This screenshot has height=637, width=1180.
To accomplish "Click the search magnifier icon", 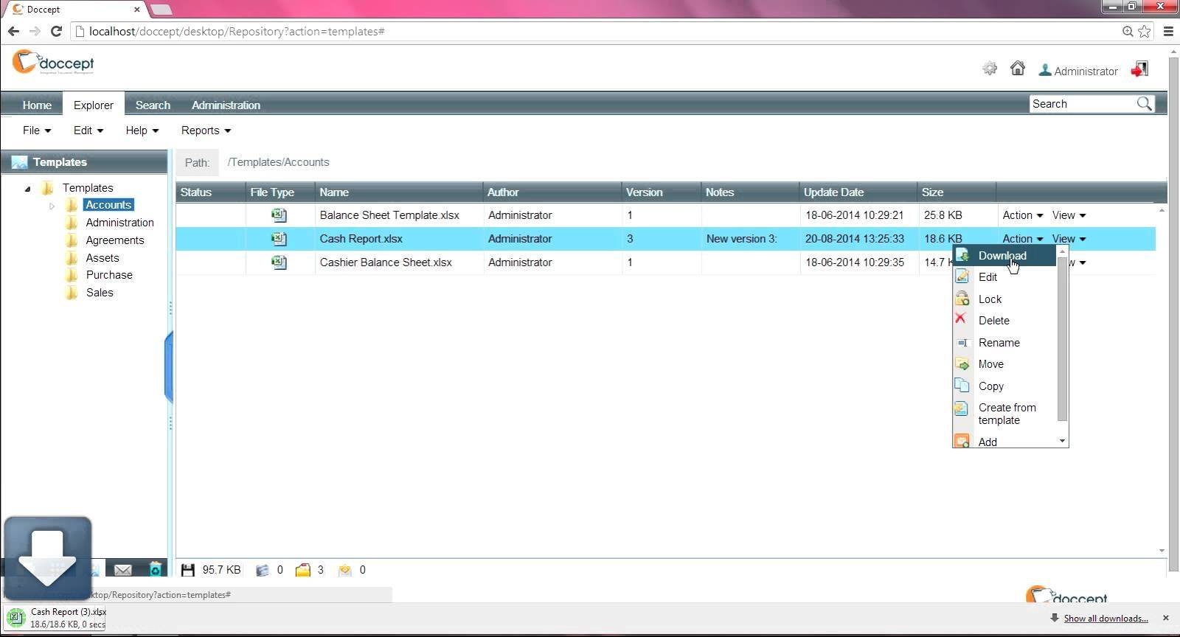I will tap(1144, 104).
